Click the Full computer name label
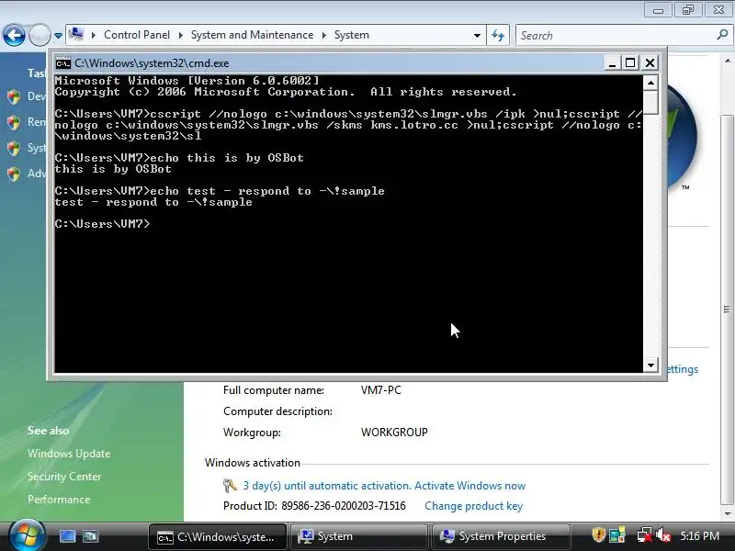The height and width of the screenshot is (551, 735). pyautogui.click(x=274, y=390)
